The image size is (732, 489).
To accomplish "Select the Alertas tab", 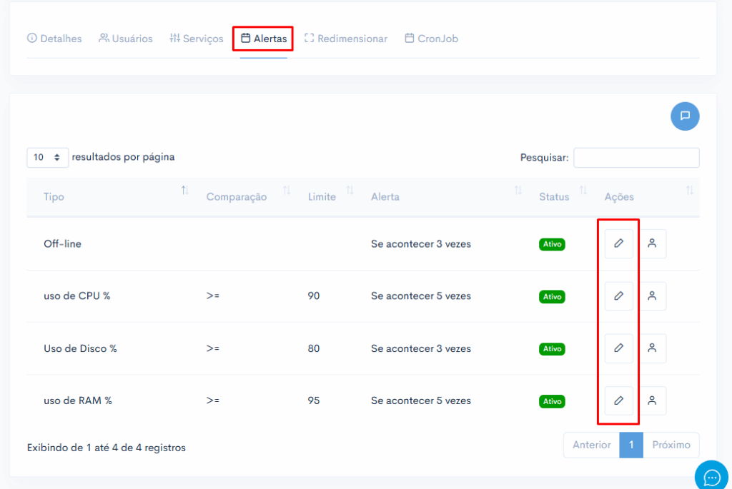I will (264, 39).
